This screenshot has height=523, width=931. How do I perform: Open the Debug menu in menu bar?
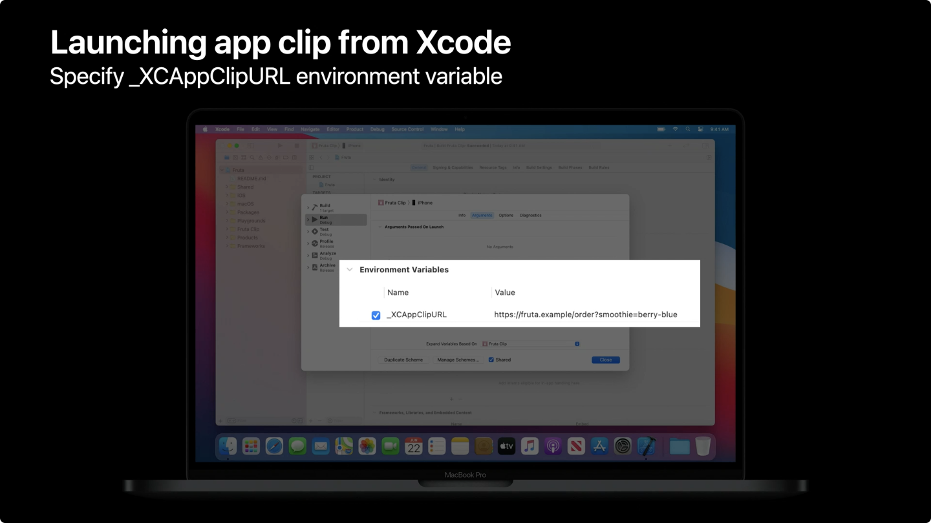click(378, 129)
